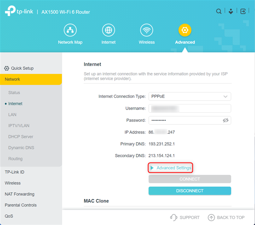Click Internet tab label in header

click(x=109, y=42)
